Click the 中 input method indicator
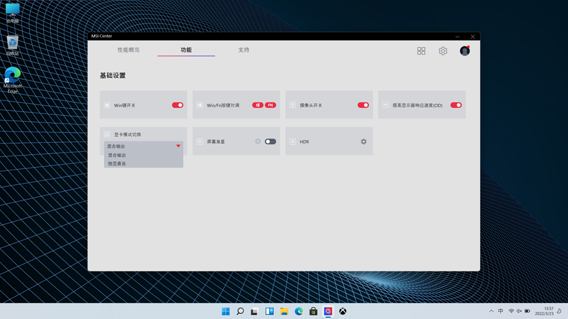Viewport: 568px width, 319px height. [x=501, y=311]
